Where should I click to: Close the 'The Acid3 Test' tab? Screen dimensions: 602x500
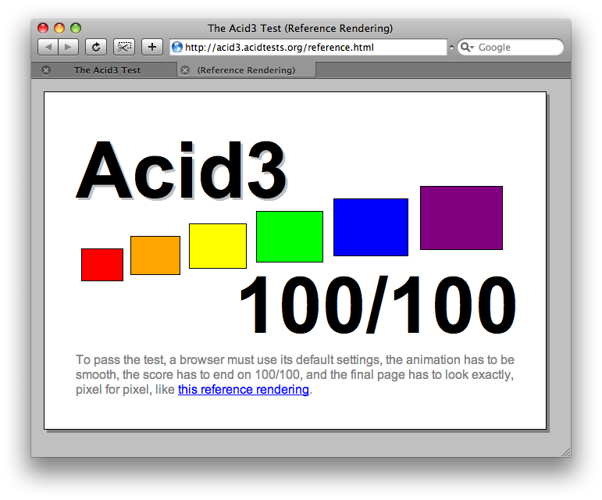pyautogui.click(x=46, y=70)
